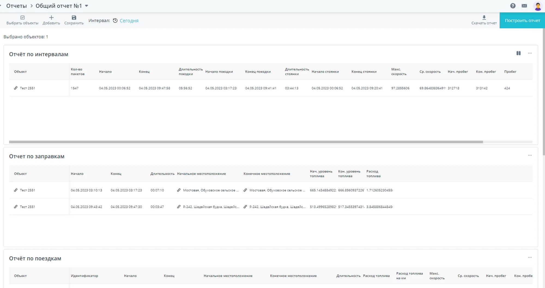Go to Отчеты breadcrumb
This screenshot has height=288, width=545.
16,6
